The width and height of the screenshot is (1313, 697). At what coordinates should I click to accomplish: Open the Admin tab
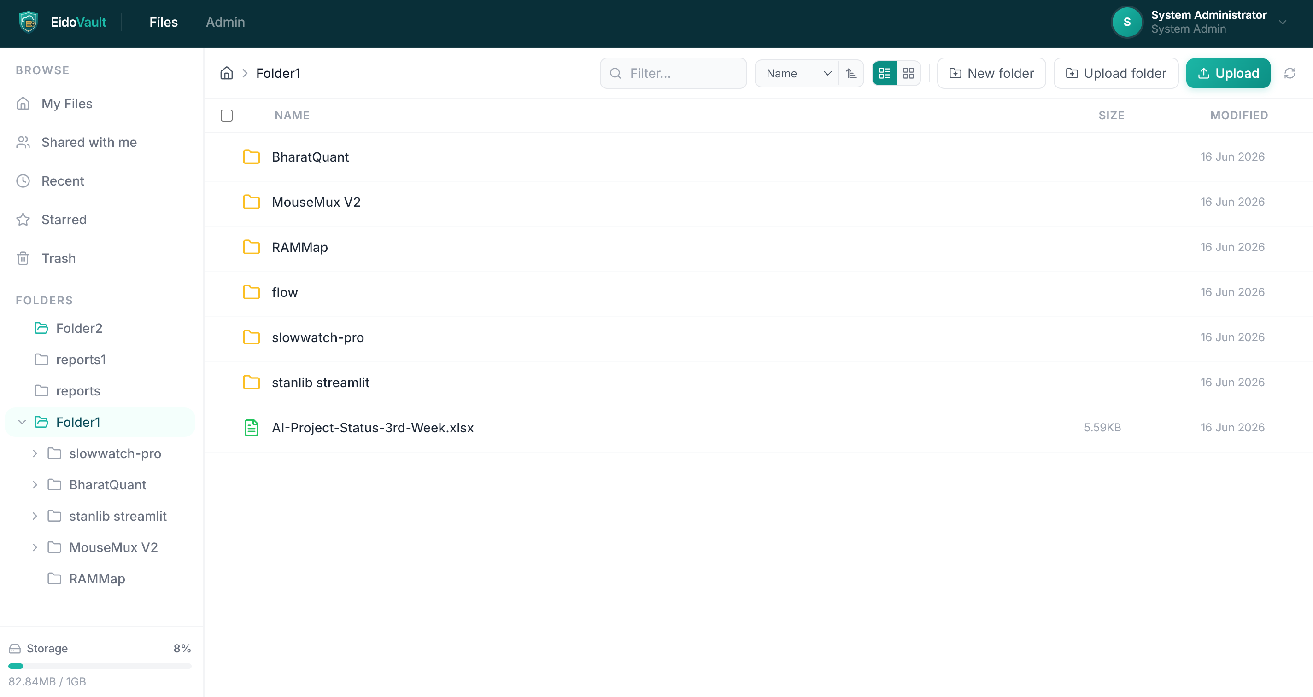click(x=225, y=22)
